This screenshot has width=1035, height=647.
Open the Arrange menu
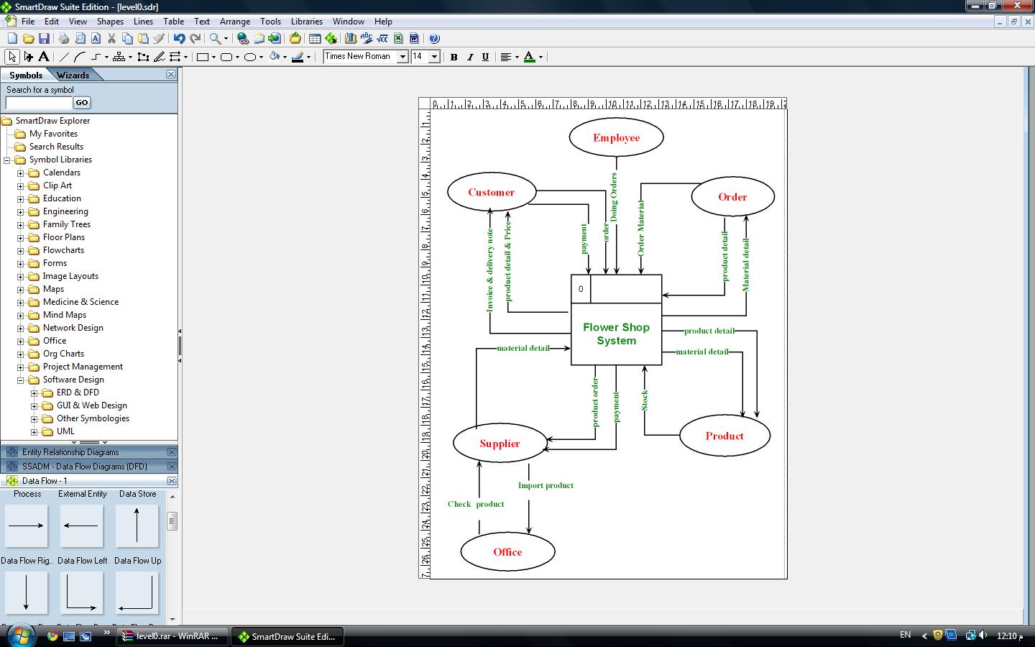click(234, 22)
